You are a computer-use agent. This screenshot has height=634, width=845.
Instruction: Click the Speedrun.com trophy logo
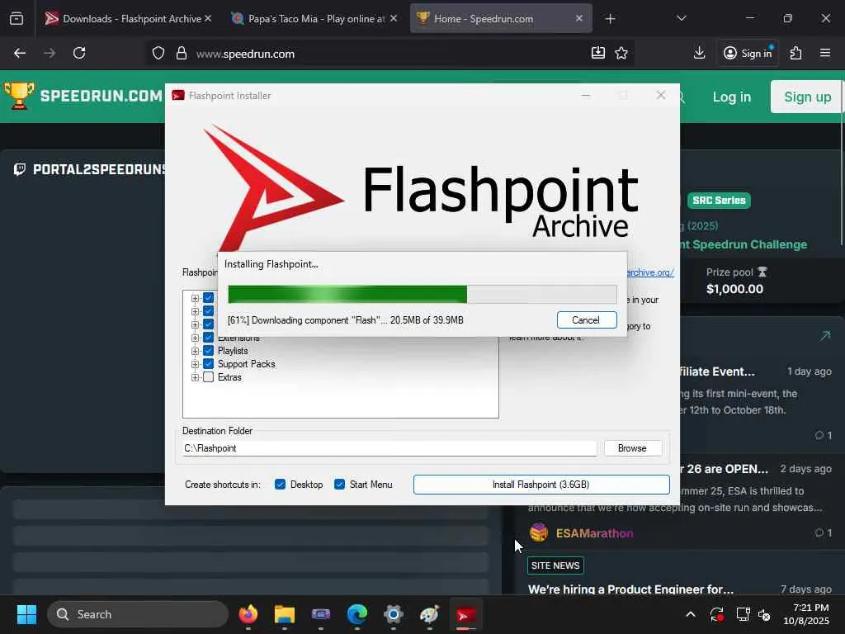pos(18,96)
